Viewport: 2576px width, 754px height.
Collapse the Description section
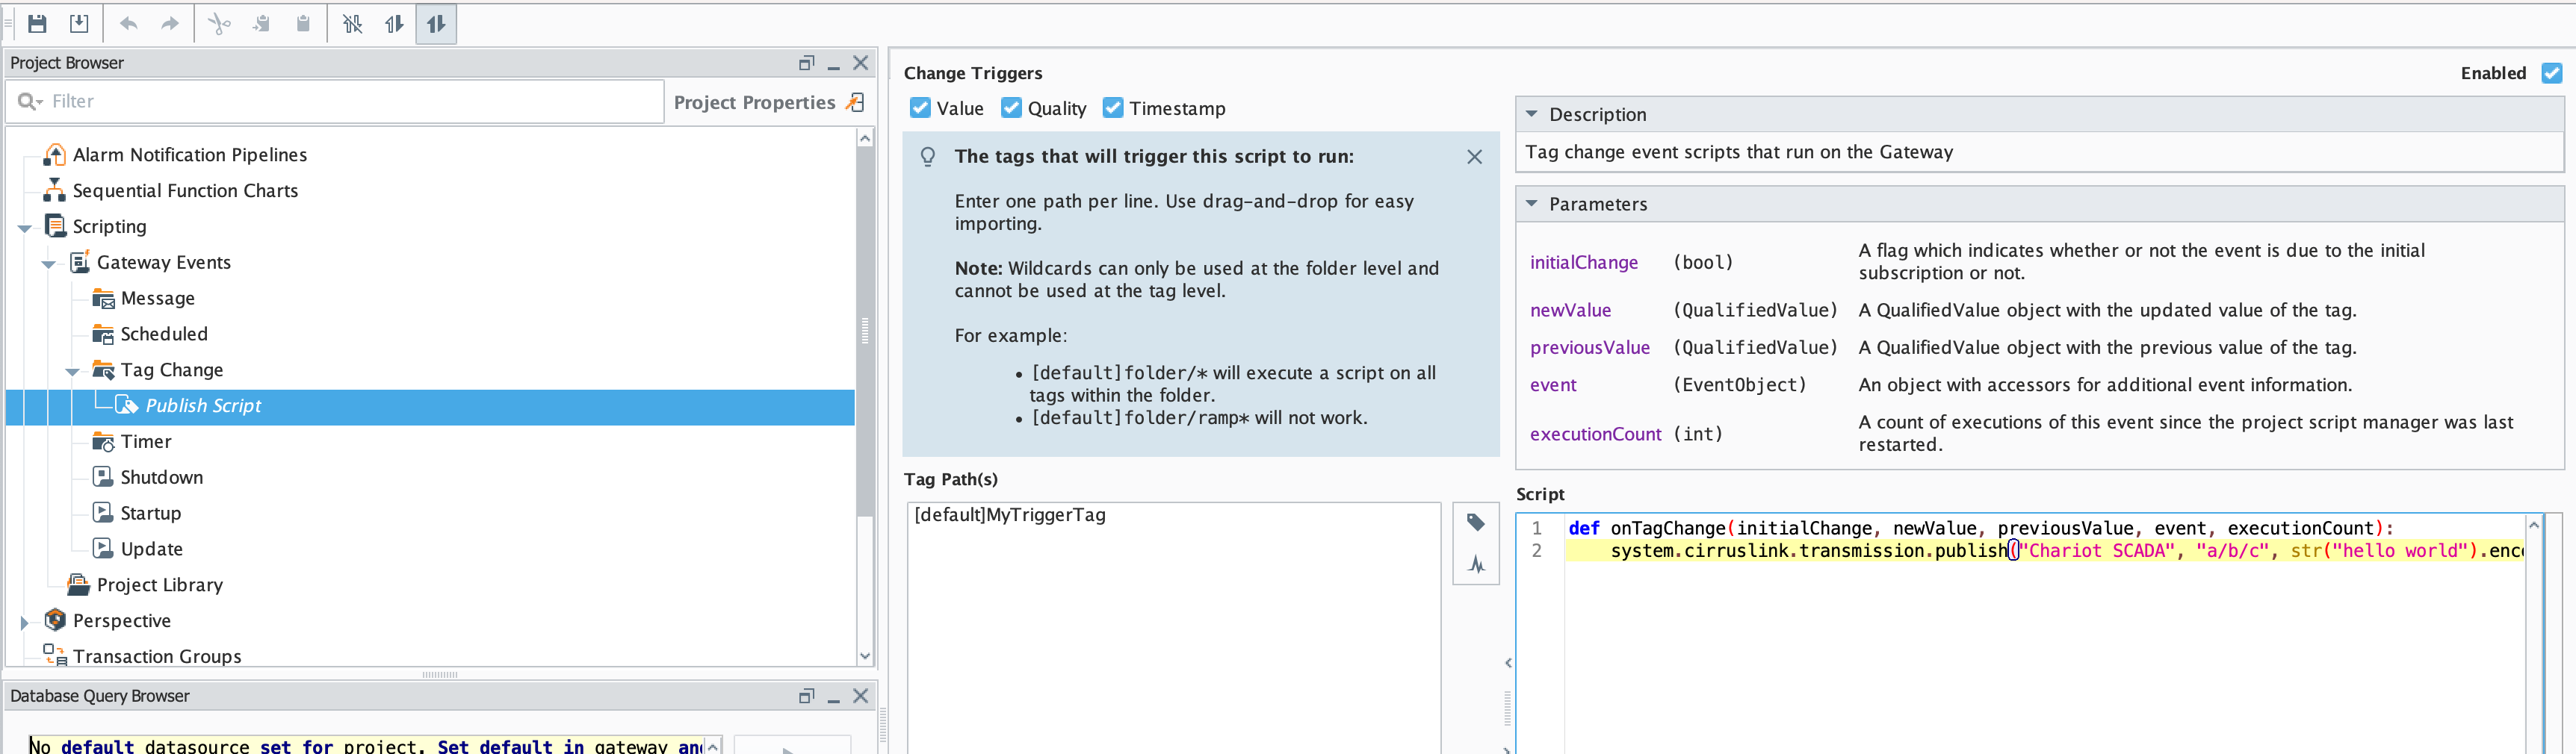coord(1531,115)
